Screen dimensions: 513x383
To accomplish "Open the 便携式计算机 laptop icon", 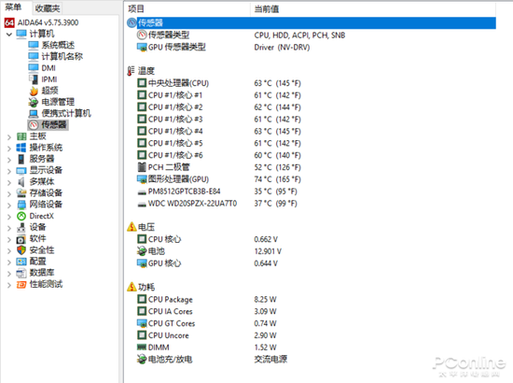I will tap(33, 113).
